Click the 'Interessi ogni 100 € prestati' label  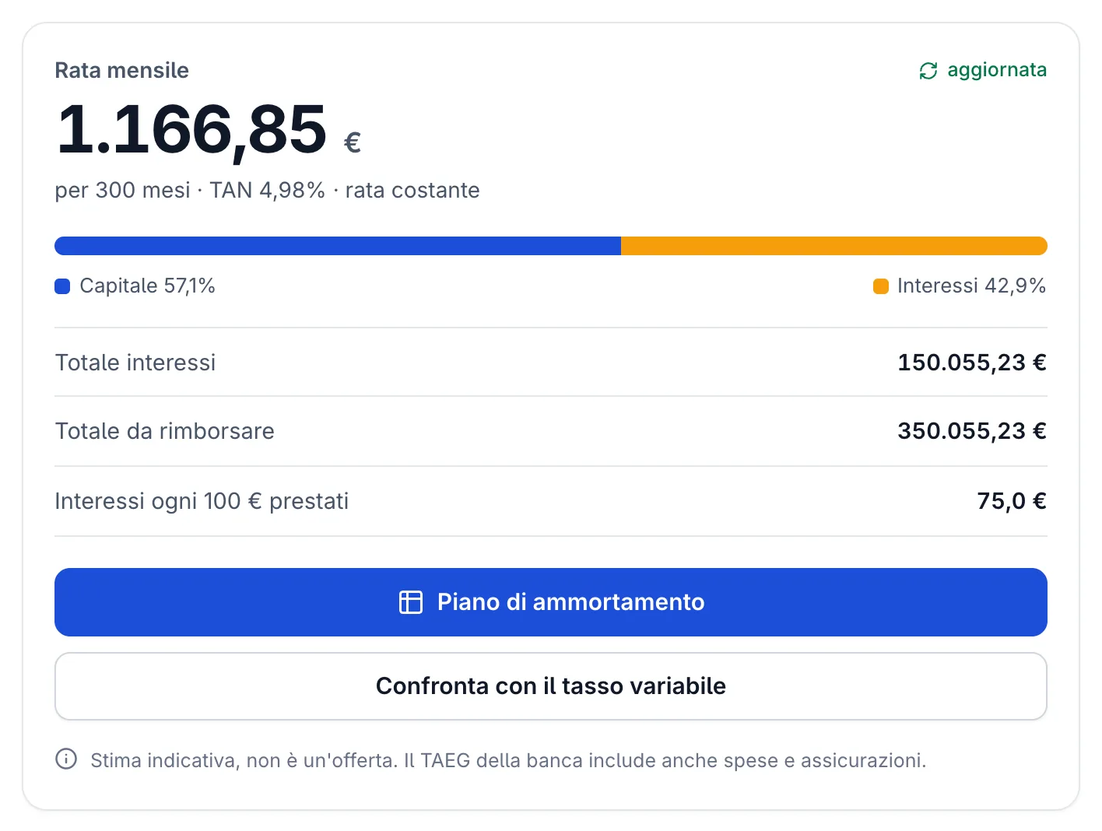(202, 501)
